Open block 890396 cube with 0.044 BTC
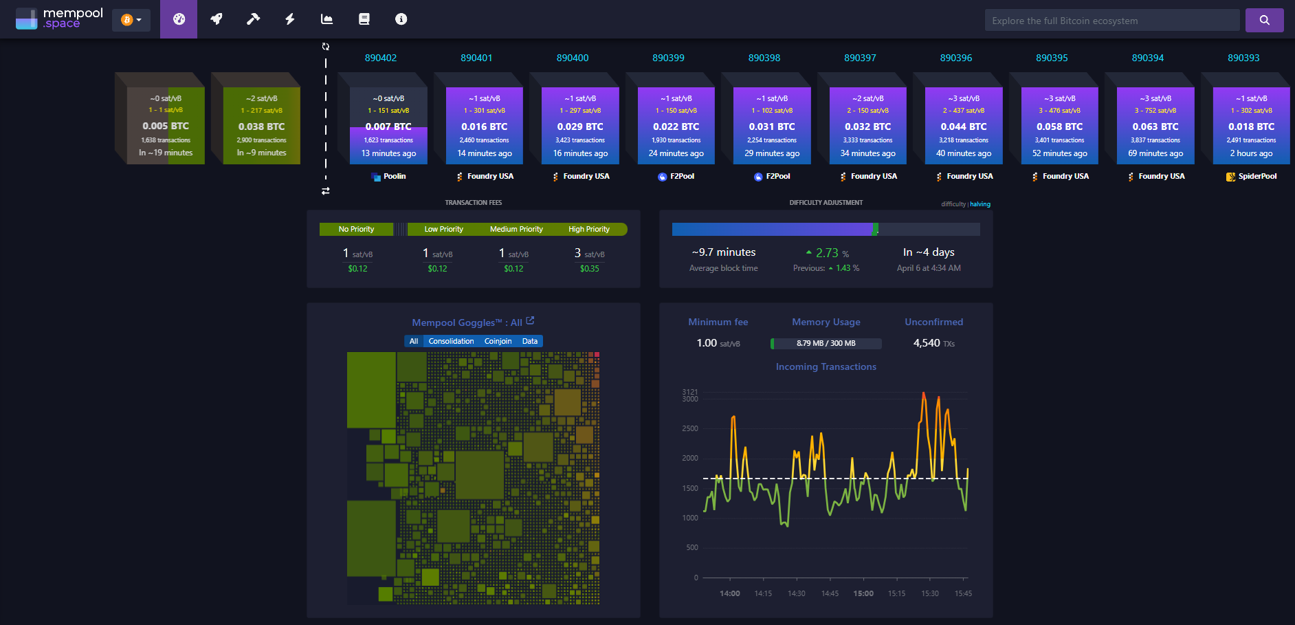1295x625 pixels. (964, 125)
